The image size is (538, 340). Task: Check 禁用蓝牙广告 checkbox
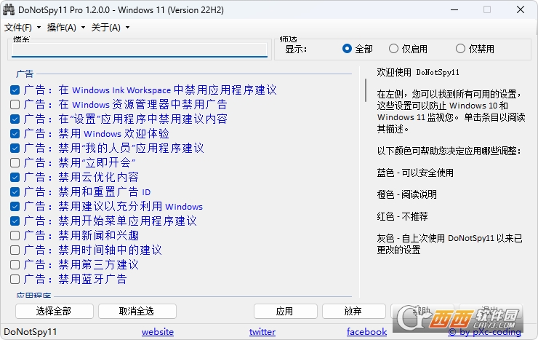click(15, 280)
